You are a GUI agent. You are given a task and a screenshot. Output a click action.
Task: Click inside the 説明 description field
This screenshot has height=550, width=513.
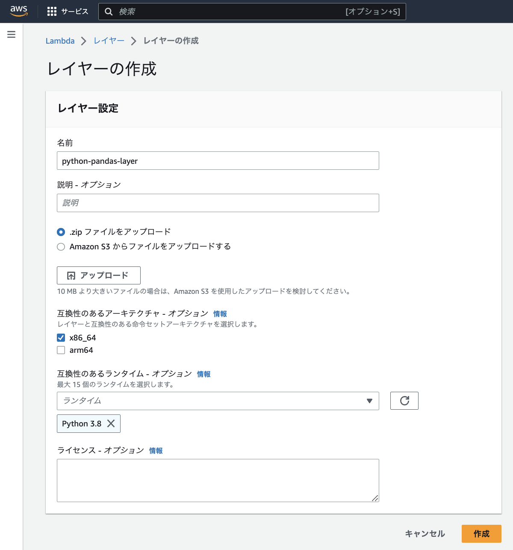(x=218, y=203)
